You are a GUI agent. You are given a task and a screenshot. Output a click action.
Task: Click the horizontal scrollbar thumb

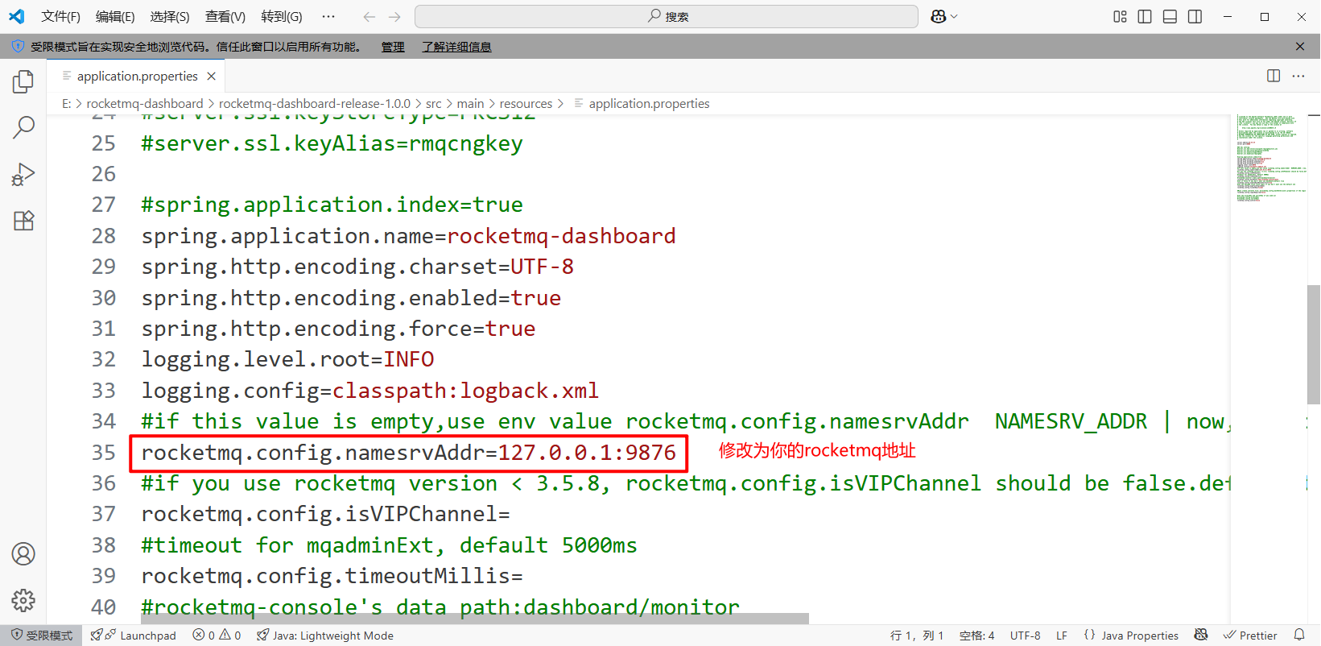(475, 619)
